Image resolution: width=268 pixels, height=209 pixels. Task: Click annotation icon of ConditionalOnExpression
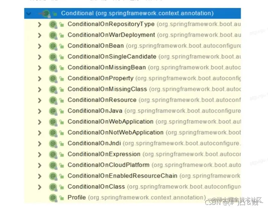pos(53,154)
